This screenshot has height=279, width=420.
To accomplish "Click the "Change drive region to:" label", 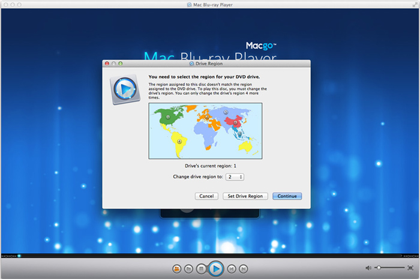I will (198, 176).
